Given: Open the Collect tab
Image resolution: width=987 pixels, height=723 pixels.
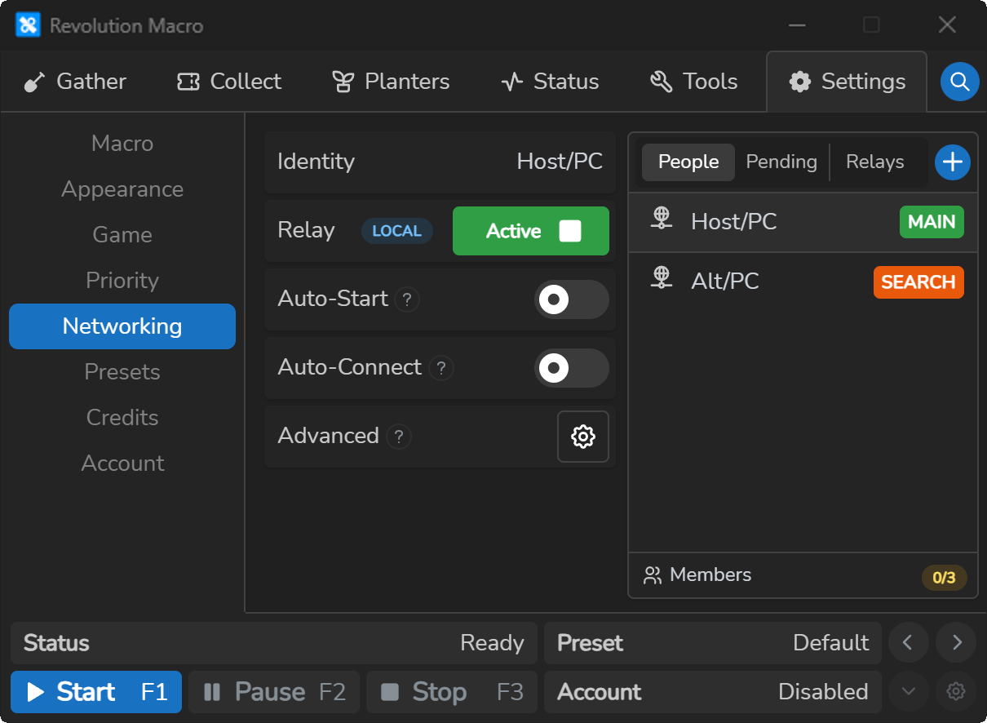Looking at the screenshot, I should coord(229,82).
